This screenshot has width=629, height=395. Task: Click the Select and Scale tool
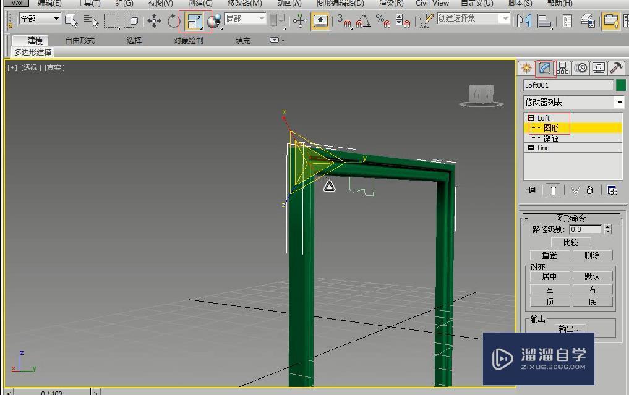click(x=195, y=22)
